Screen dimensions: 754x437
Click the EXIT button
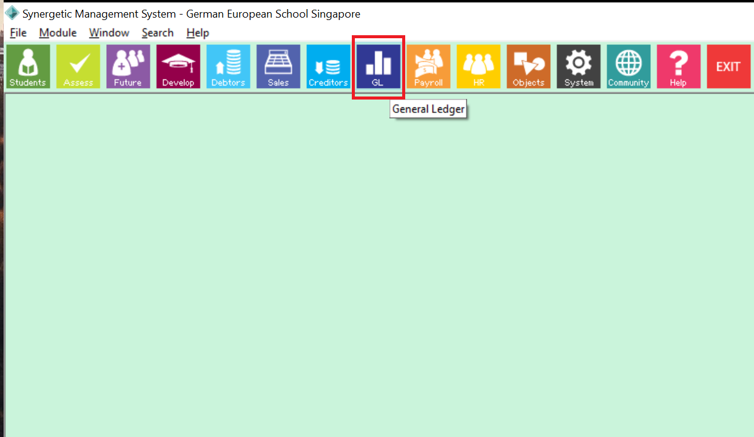tap(728, 66)
